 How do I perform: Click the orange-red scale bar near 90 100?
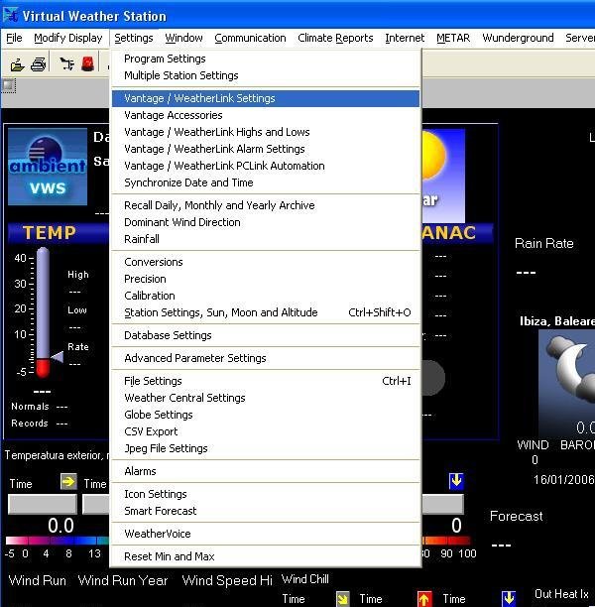(x=447, y=541)
